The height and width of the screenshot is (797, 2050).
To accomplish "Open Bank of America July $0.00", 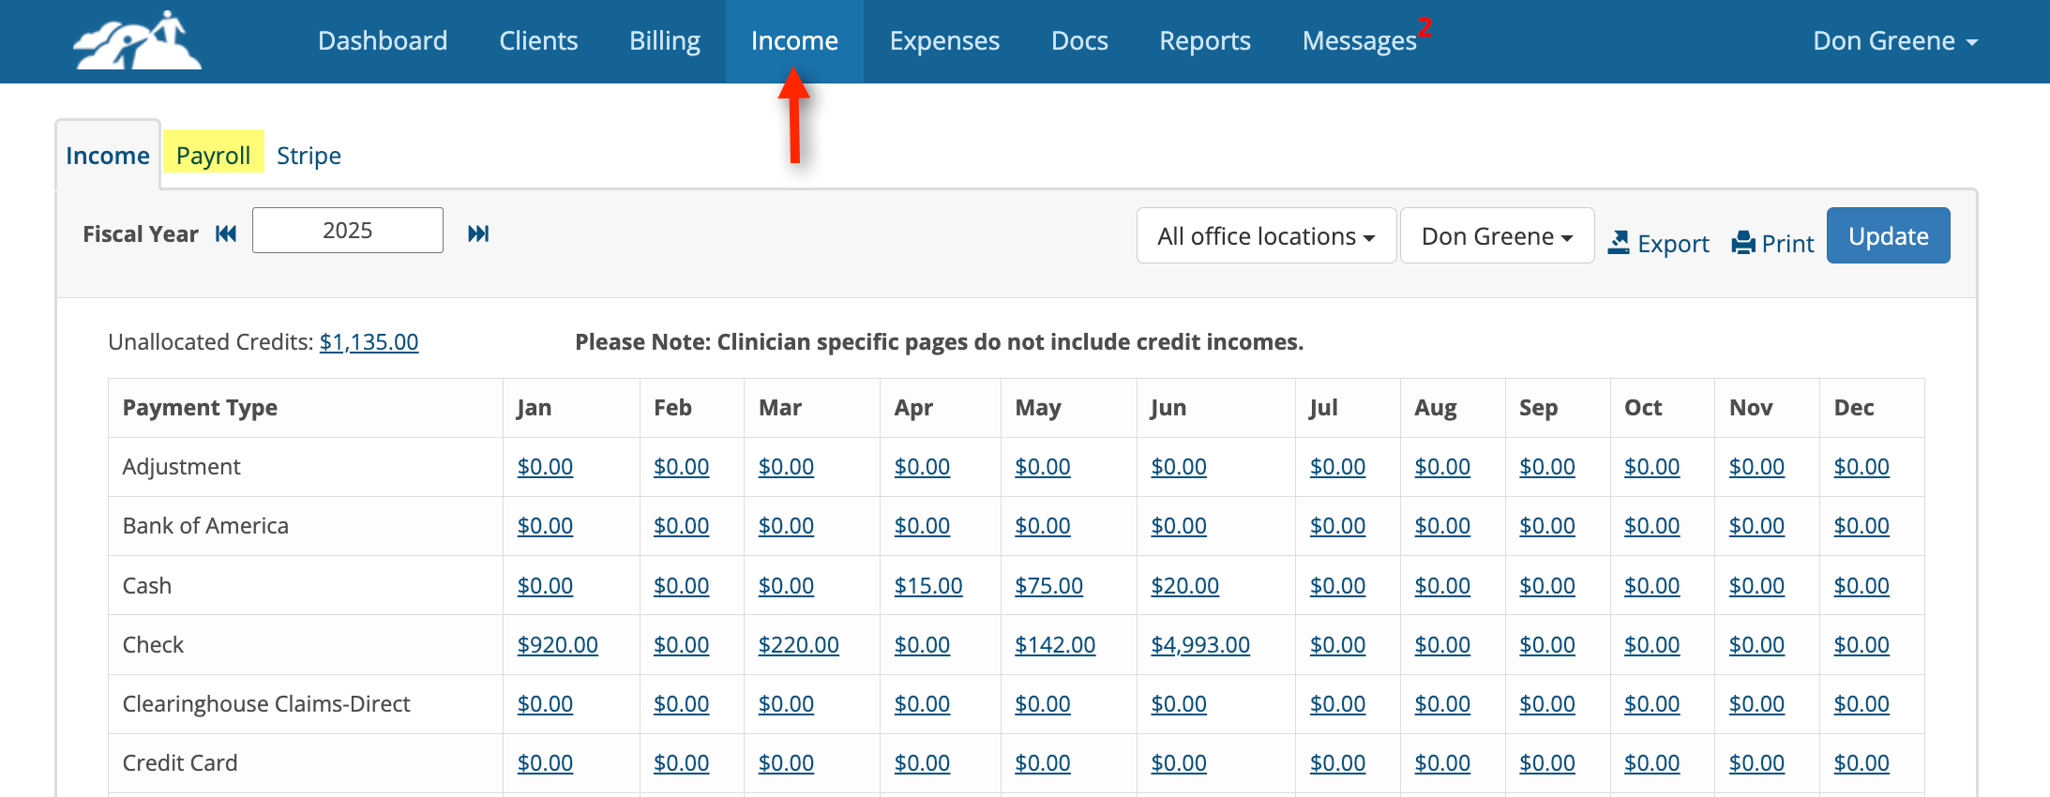I will pos(1337,526).
